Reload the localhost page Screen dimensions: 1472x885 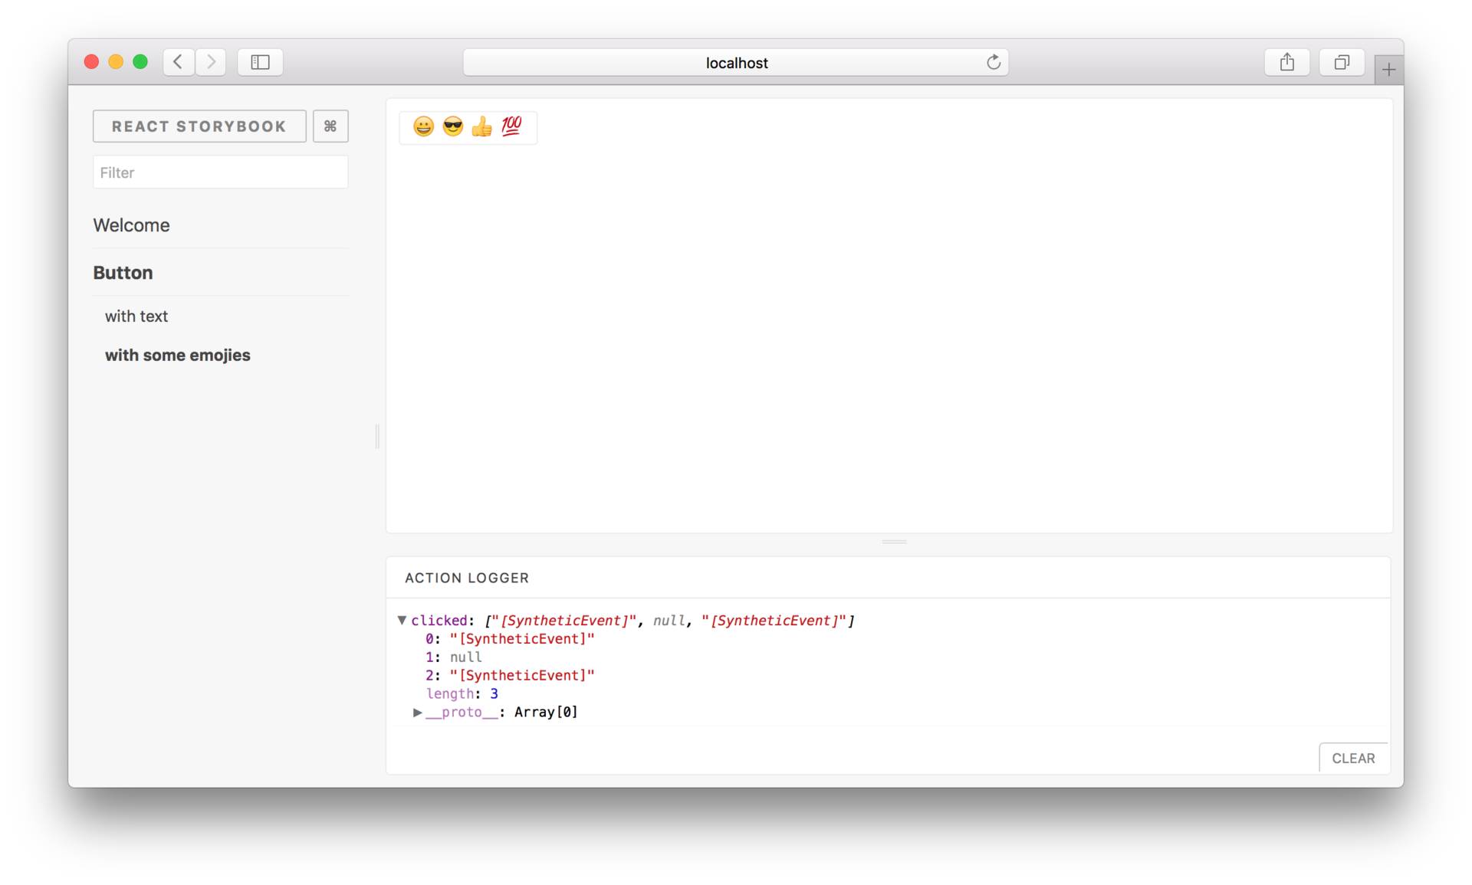(x=994, y=62)
